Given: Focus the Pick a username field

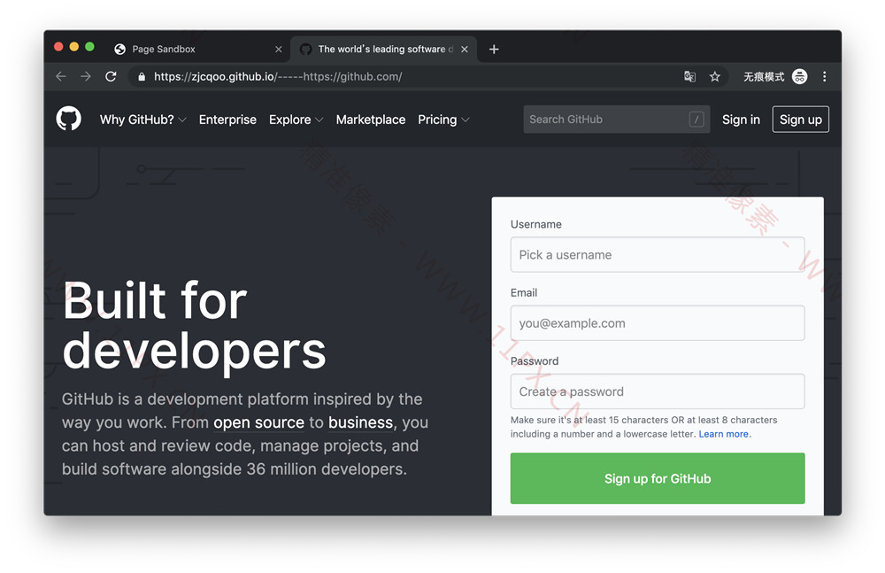Looking at the screenshot, I should 658,255.
